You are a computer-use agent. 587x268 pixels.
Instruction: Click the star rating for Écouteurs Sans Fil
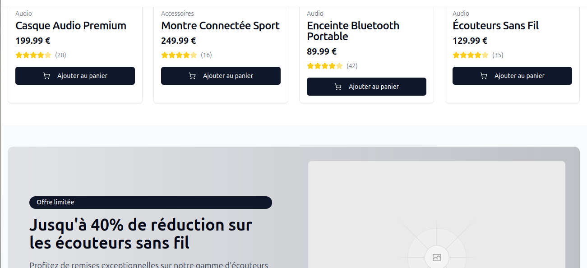tap(471, 55)
